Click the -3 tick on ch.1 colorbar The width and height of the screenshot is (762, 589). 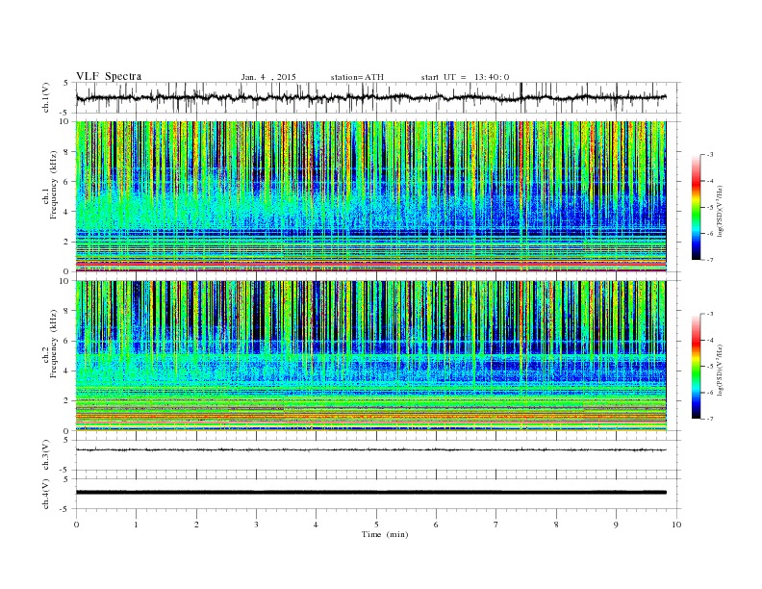(x=710, y=155)
